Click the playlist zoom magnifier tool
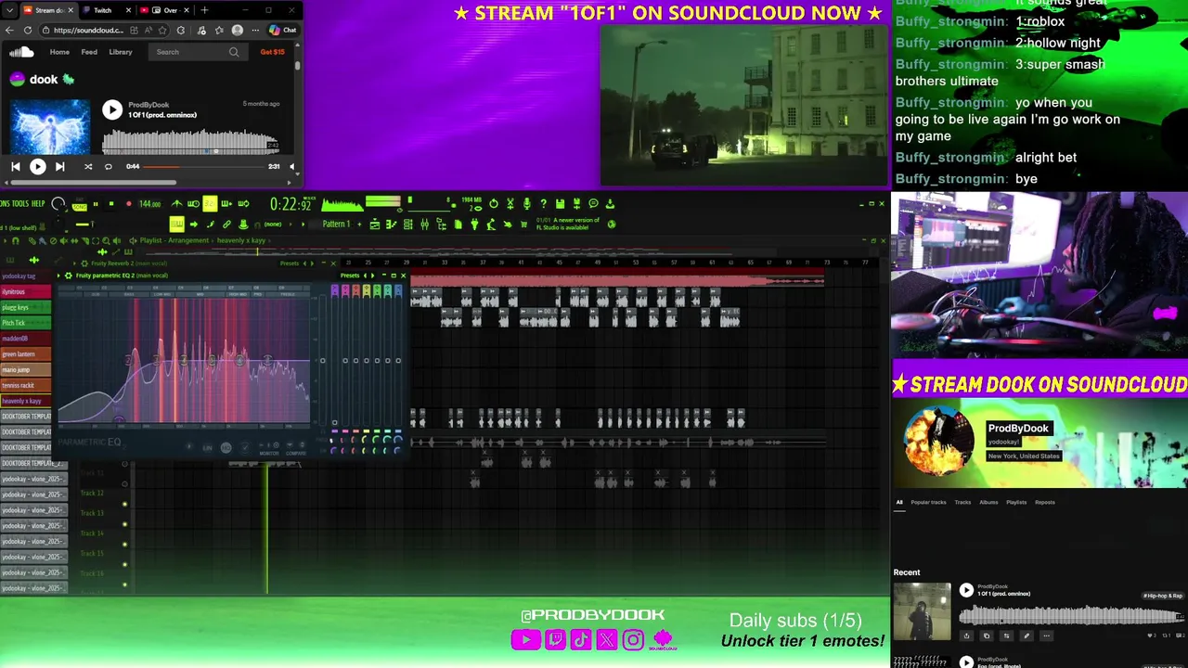Viewport: 1188px width, 668px height. coord(106,240)
